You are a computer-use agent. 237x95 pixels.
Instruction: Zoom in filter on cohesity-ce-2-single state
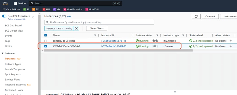click(154, 41)
